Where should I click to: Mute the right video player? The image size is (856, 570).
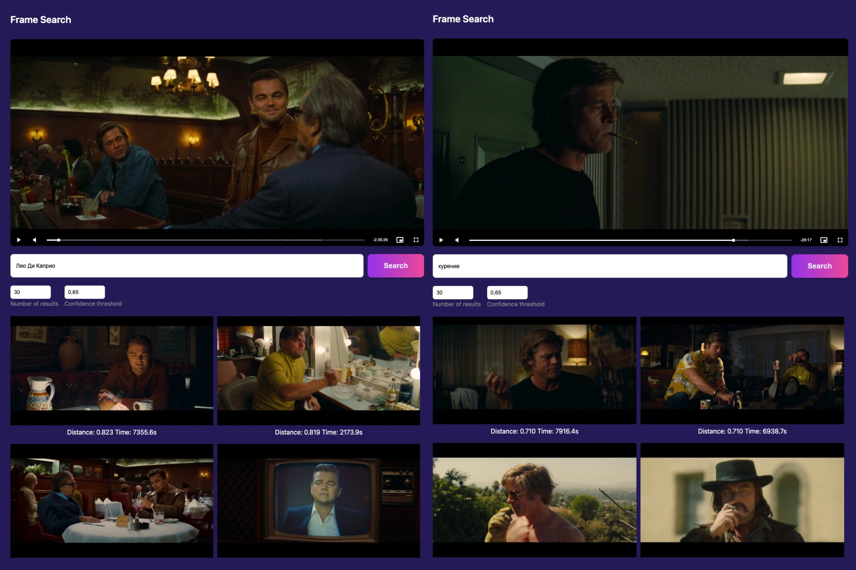pyautogui.click(x=457, y=240)
